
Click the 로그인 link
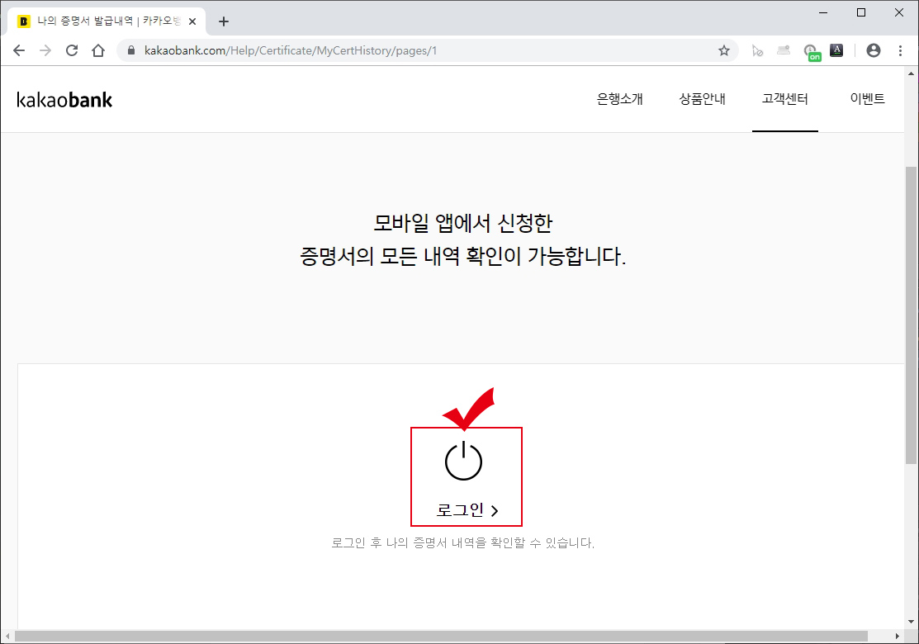click(x=466, y=509)
